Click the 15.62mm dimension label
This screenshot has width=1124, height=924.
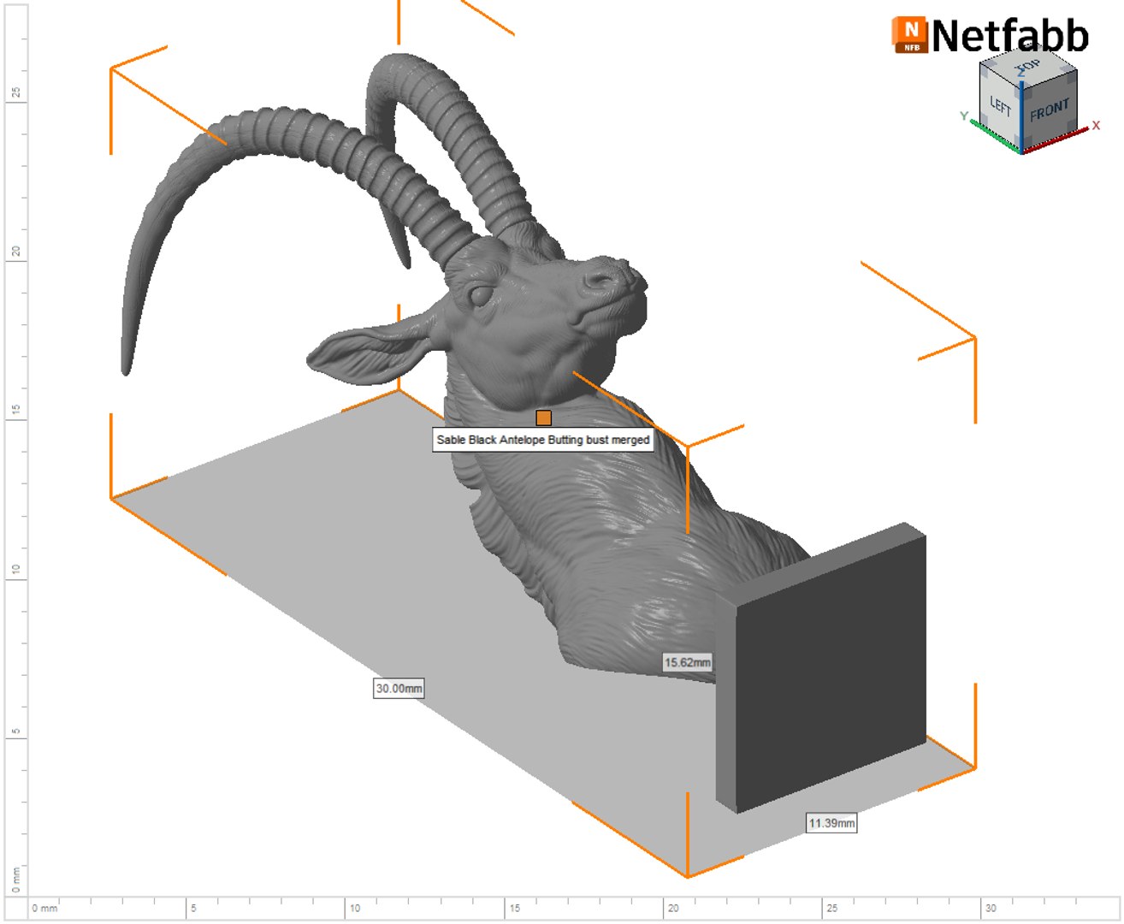pyautogui.click(x=688, y=662)
